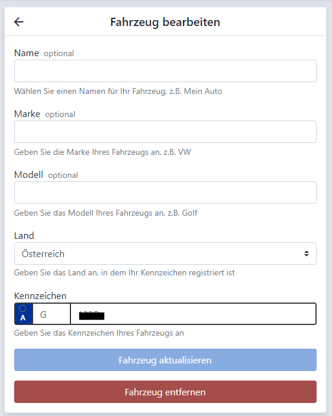Screen dimensions: 332x416
Task: Click the Modell field label
Action: 28,175
